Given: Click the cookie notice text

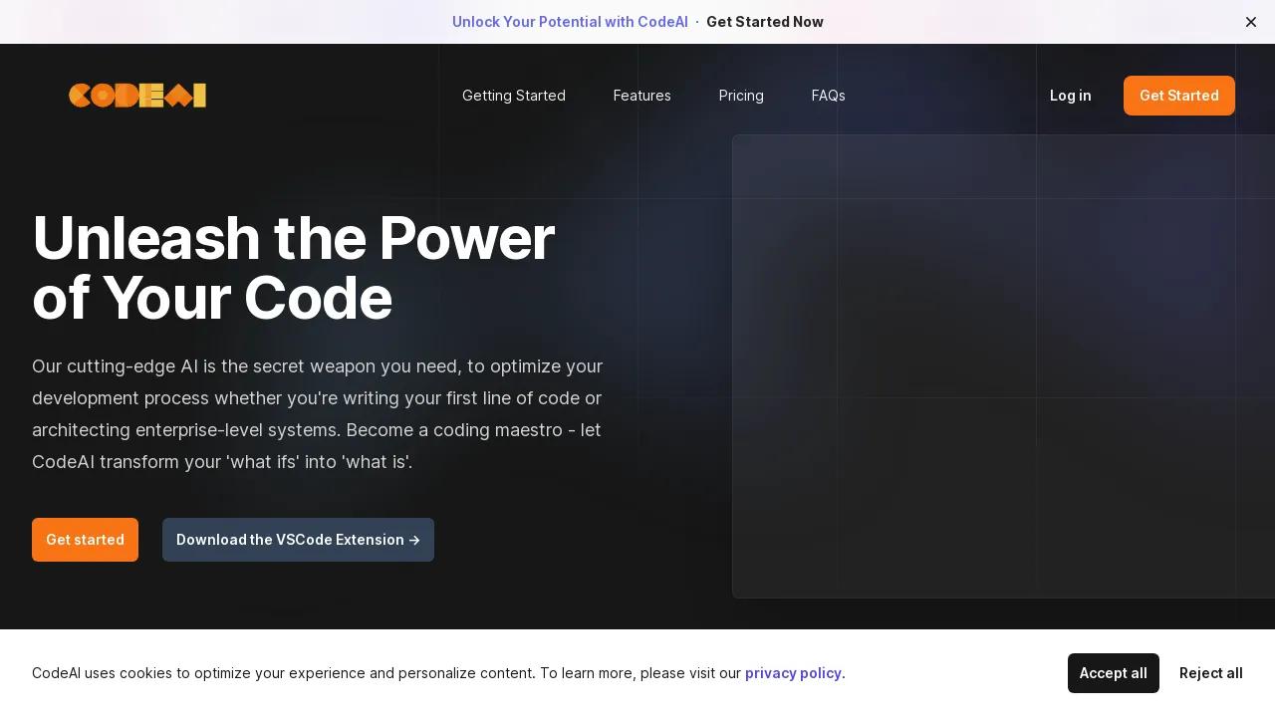Looking at the screenshot, I should (x=438, y=673).
